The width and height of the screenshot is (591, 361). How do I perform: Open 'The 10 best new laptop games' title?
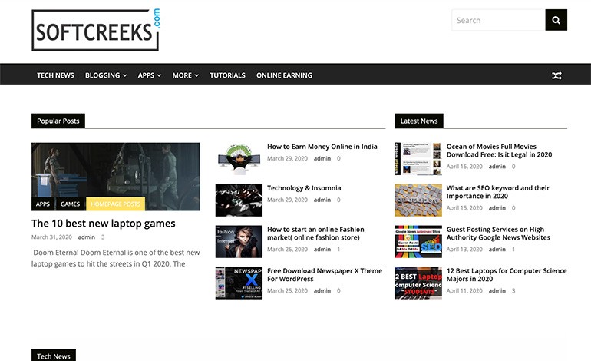click(104, 224)
